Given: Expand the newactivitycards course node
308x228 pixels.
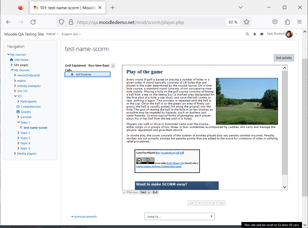Looking at the screenshot, I should (15, 75).
